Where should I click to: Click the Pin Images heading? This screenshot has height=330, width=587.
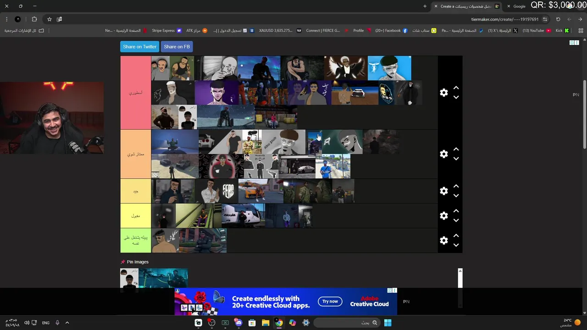pyautogui.click(x=138, y=262)
